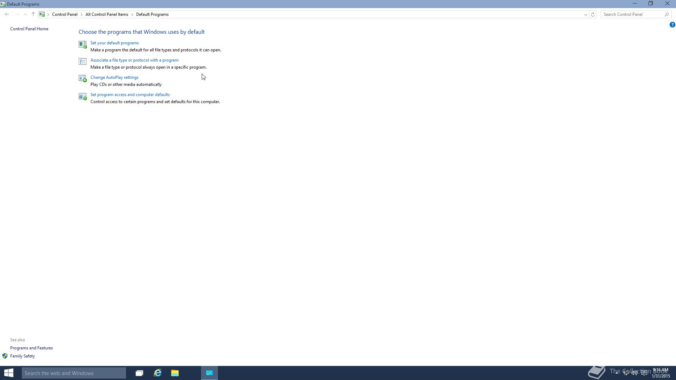Click the AutoPlay settings icon

point(82,78)
